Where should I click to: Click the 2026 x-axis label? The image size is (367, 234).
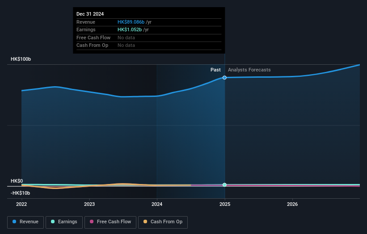click(x=292, y=205)
